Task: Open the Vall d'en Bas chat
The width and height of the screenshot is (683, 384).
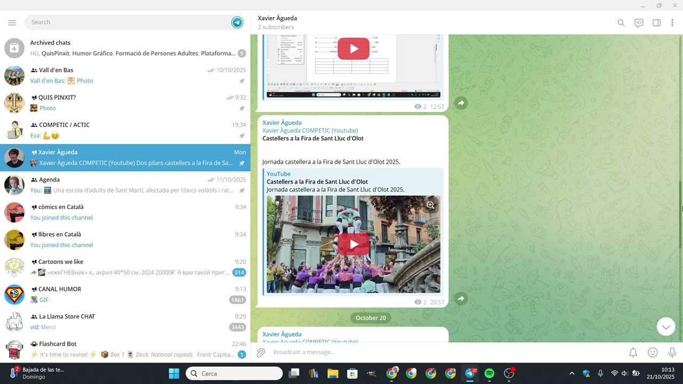Action: (x=125, y=75)
